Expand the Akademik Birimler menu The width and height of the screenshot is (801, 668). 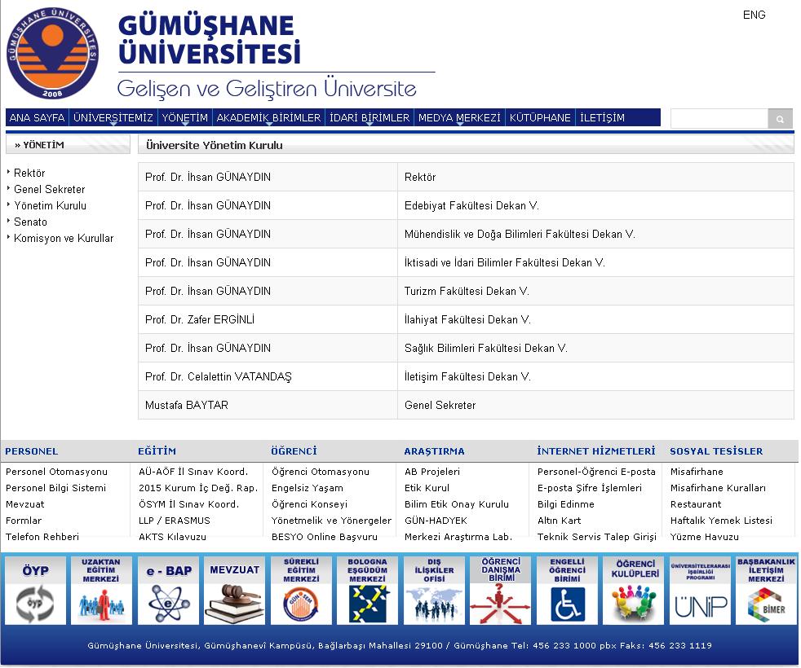click(268, 118)
